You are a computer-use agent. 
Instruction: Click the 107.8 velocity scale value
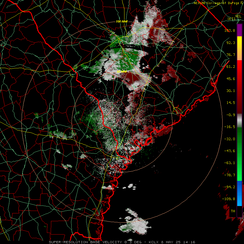pyautogui.click(x=230, y=30)
